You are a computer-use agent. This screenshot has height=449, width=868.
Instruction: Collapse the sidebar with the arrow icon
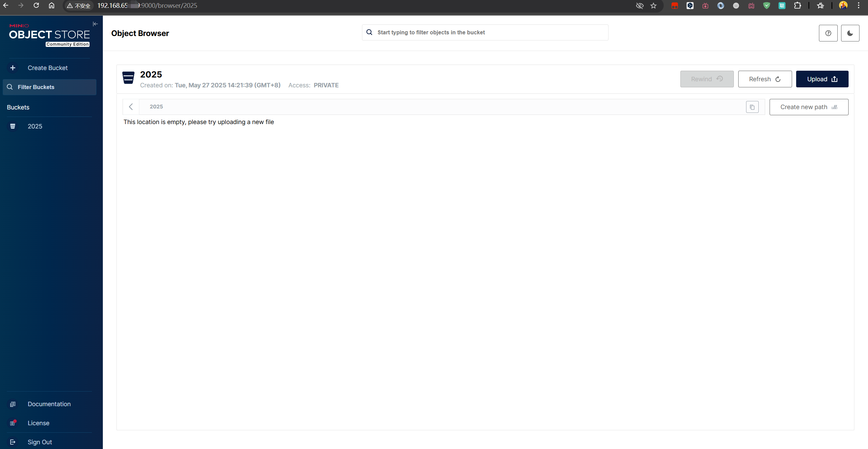[95, 24]
